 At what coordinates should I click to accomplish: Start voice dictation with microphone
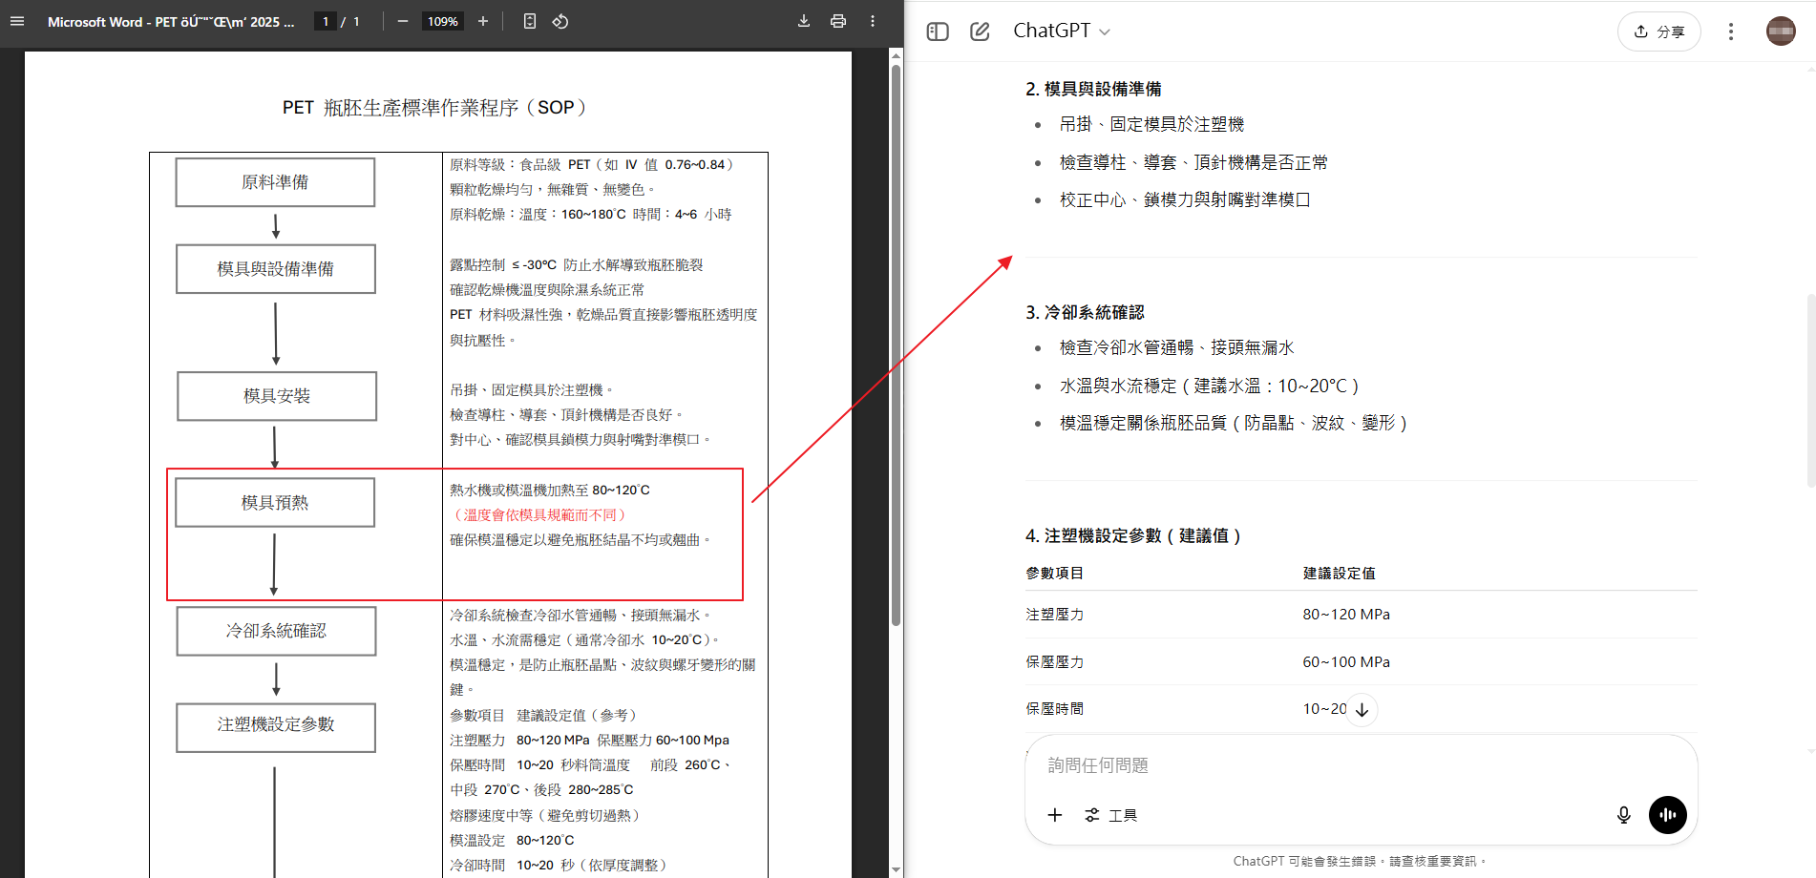[1623, 815]
